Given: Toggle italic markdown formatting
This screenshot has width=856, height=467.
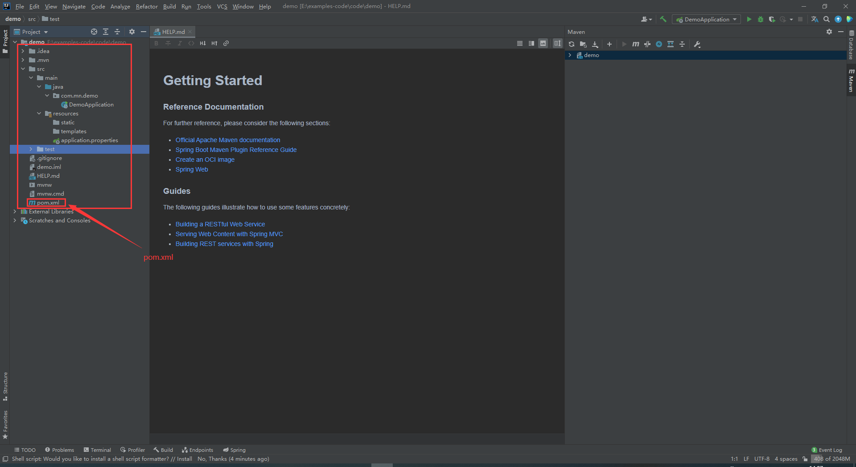Looking at the screenshot, I should pyautogui.click(x=180, y=43).
